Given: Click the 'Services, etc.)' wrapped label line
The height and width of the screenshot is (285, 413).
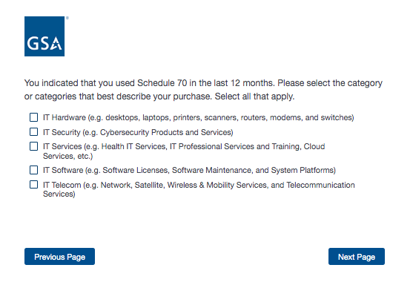Looking at the screenshot, I should click(68, 156).
